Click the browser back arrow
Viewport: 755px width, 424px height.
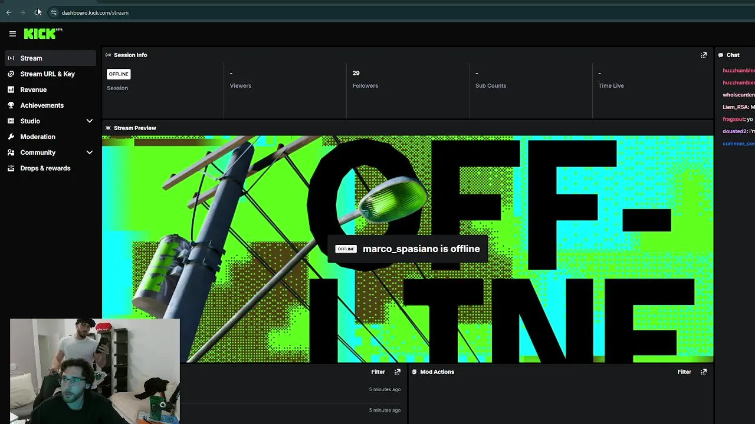click(9, 12)
